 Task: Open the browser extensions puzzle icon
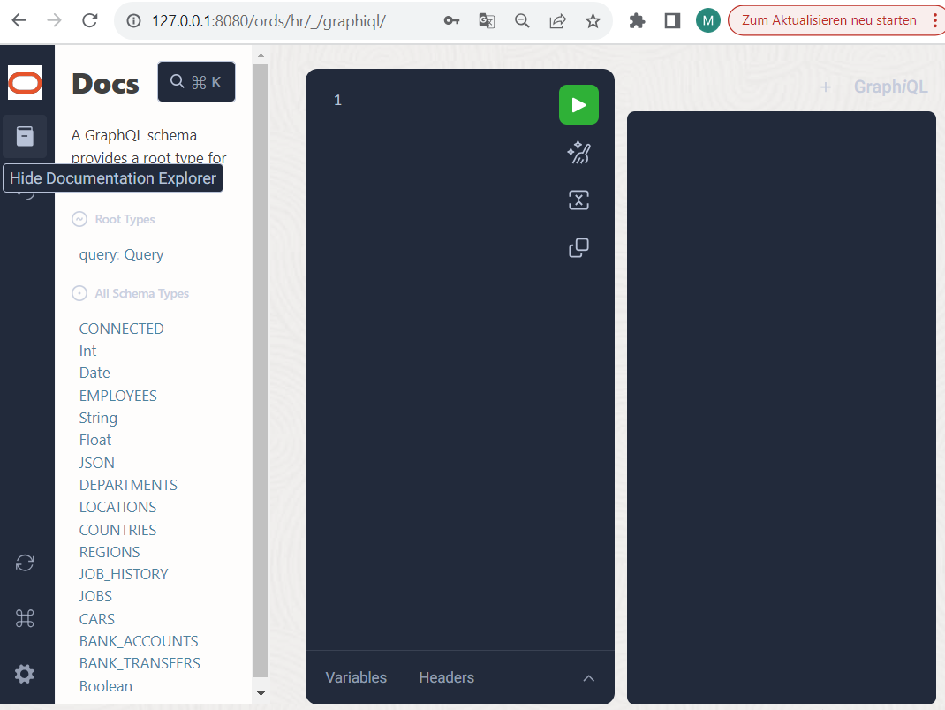coord(637,19)
